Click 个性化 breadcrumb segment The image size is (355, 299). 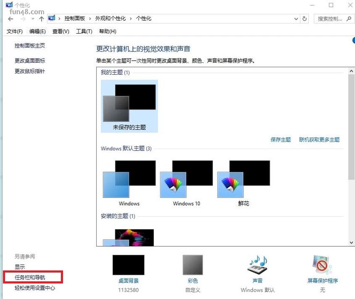click(143, 18)
